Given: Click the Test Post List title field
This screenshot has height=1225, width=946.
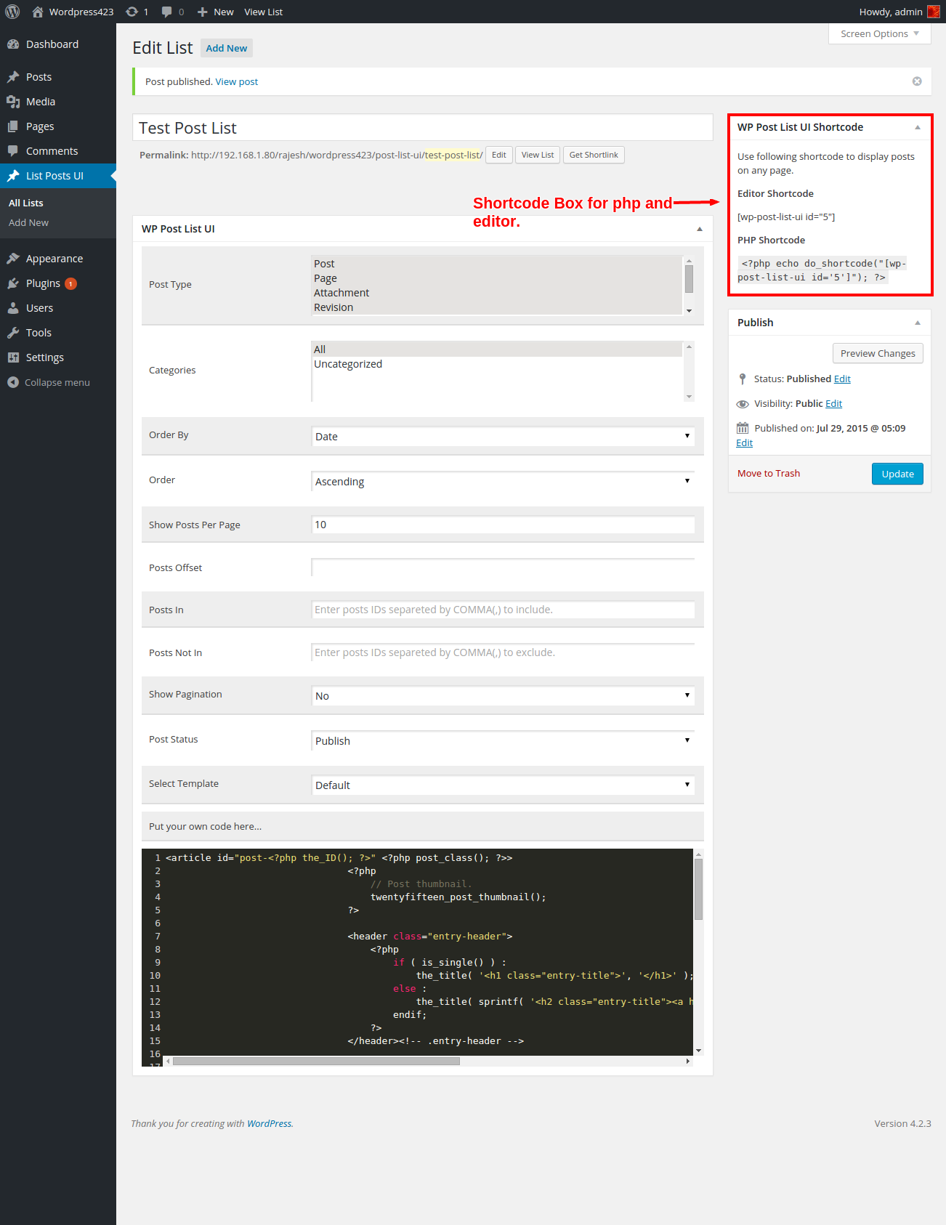Looking at the screenshot, I should point(423,128).
